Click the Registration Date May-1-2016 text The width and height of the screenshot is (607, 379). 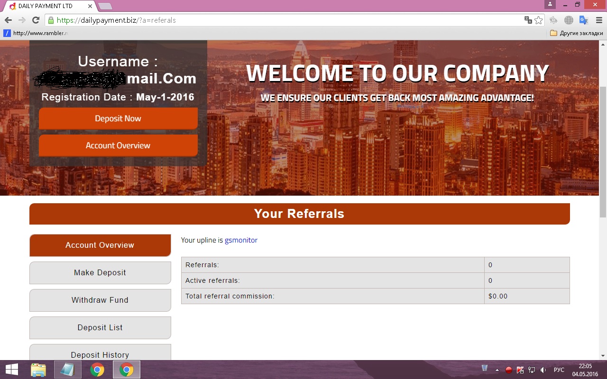click(x=118, y=97)
